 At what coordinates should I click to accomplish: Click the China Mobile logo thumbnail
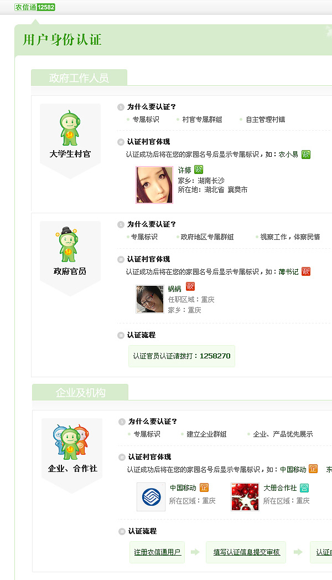pos(151,497)
